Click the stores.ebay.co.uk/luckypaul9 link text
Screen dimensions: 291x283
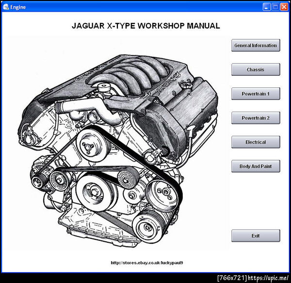pos(147,263)
